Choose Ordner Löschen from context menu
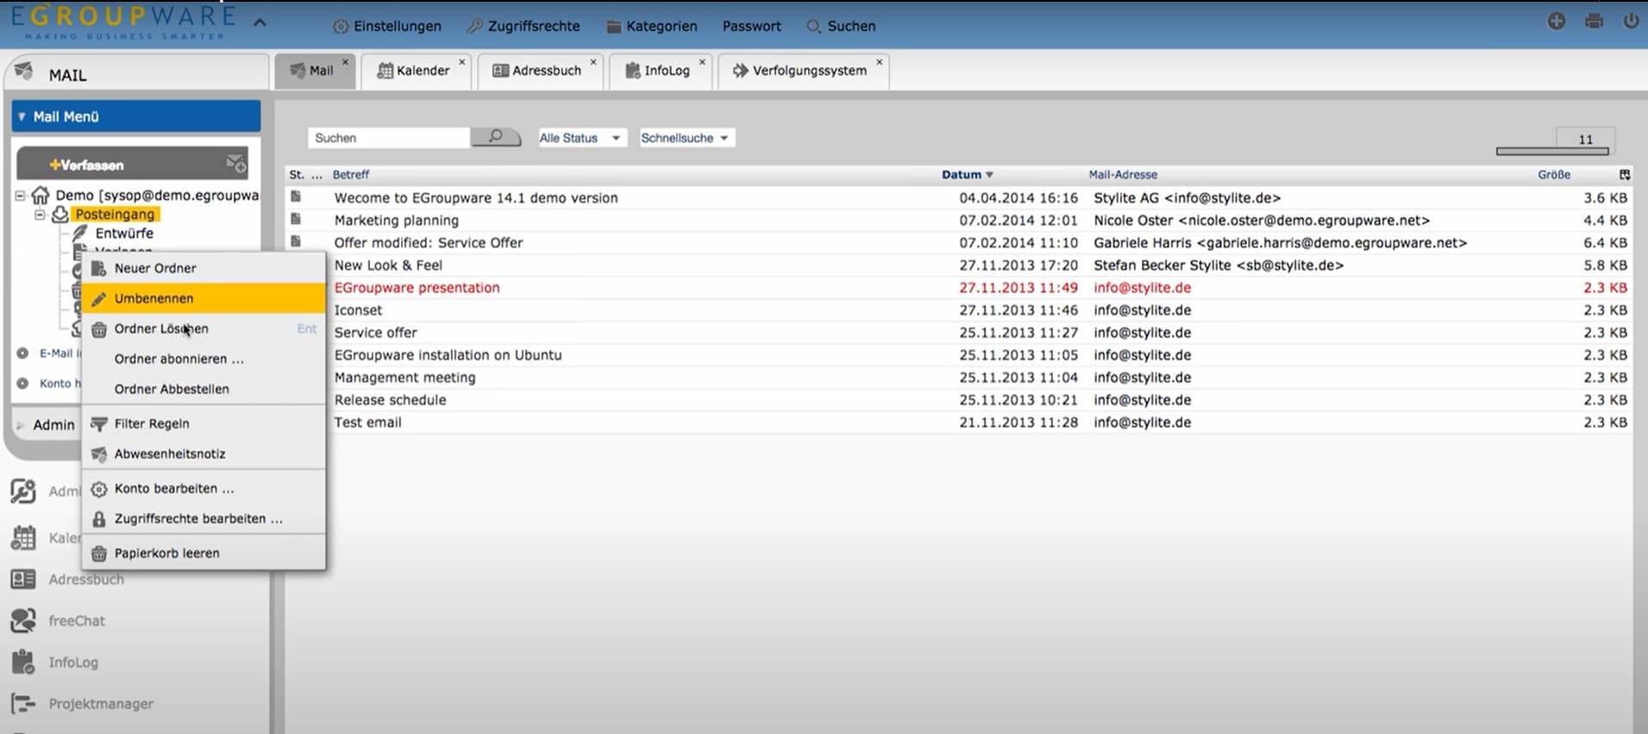The image size is (1648, 734). pos(204,329)
